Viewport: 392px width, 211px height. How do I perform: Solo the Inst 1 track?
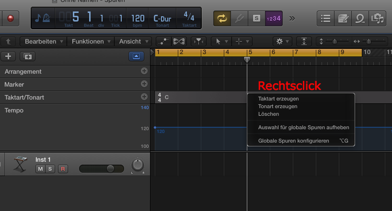coord(50,169)
